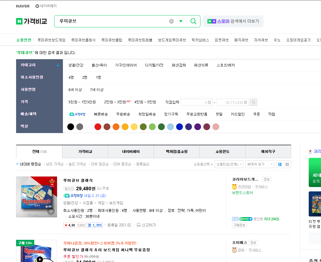Expand categories with the plus icon
321x262 pixels.
pyautogui.click(x=58, y=65)
